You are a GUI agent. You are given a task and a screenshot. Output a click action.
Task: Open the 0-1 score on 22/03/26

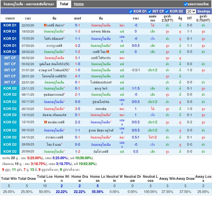(x=78, y=25)
